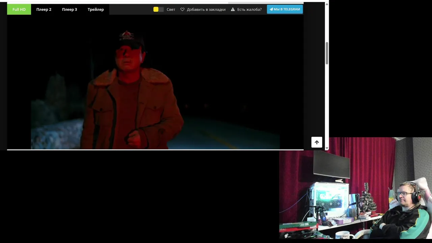Click Добавить в закладки link
The image size is (432, 243).
click(x=206, y=9)
